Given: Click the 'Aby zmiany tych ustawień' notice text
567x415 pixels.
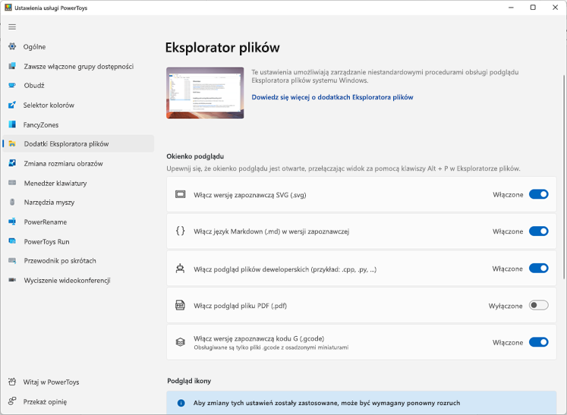Looking at the screenshot, I should [326, 403].
